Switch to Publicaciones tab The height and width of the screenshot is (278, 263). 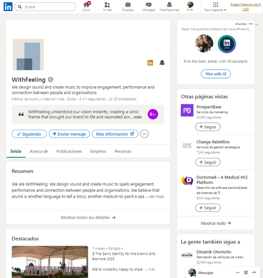coord(69,151)
